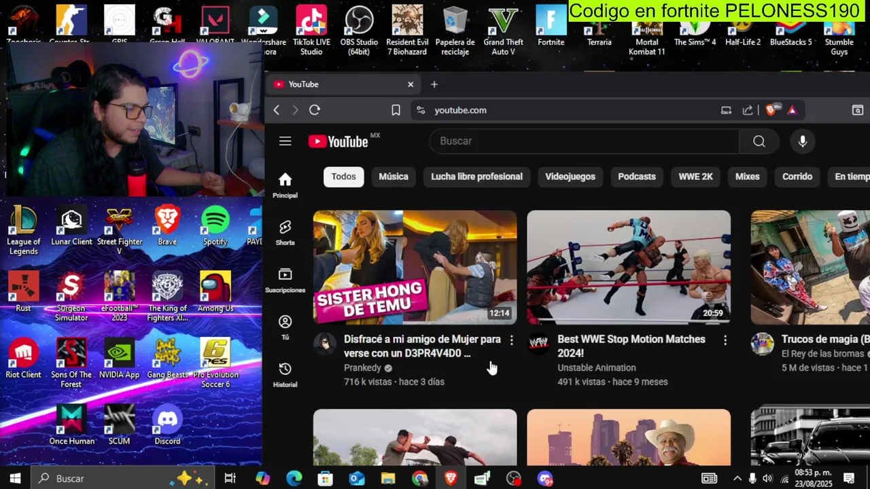Open Windows taskbar Buscar search box
The height and width of the screenshot is (489, 870).
(123, 479)
